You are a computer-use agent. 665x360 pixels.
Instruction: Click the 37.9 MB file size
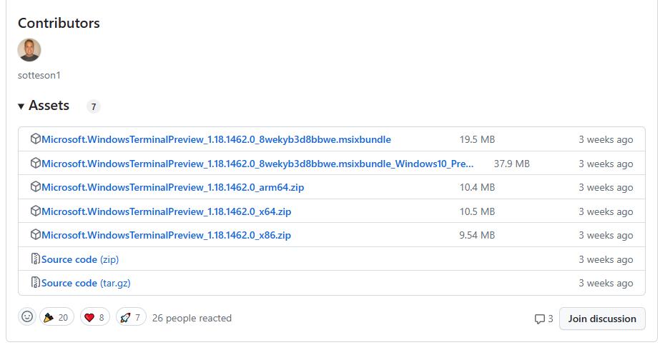(x=511, y=164)
